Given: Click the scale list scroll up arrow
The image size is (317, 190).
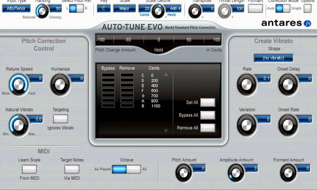Looking at the screenshot, I should click(x=166, y=74).
